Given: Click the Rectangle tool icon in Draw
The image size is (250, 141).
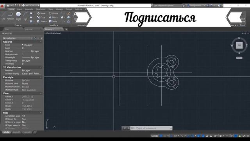Looking at the screenshot, I should (31, 13).
